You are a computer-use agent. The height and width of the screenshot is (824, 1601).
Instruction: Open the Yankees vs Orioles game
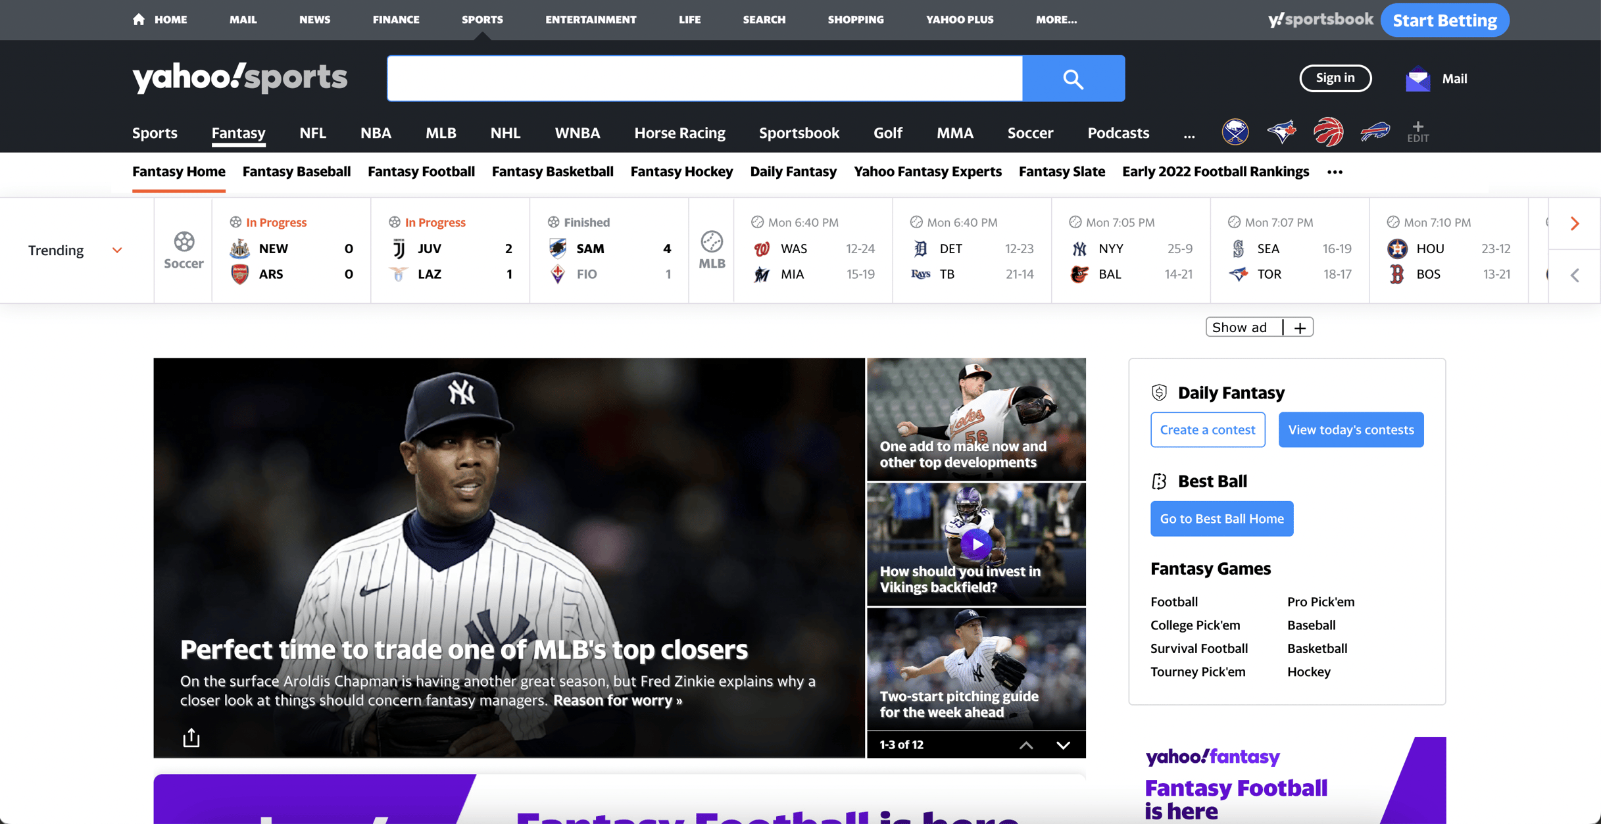[1131, 250]
